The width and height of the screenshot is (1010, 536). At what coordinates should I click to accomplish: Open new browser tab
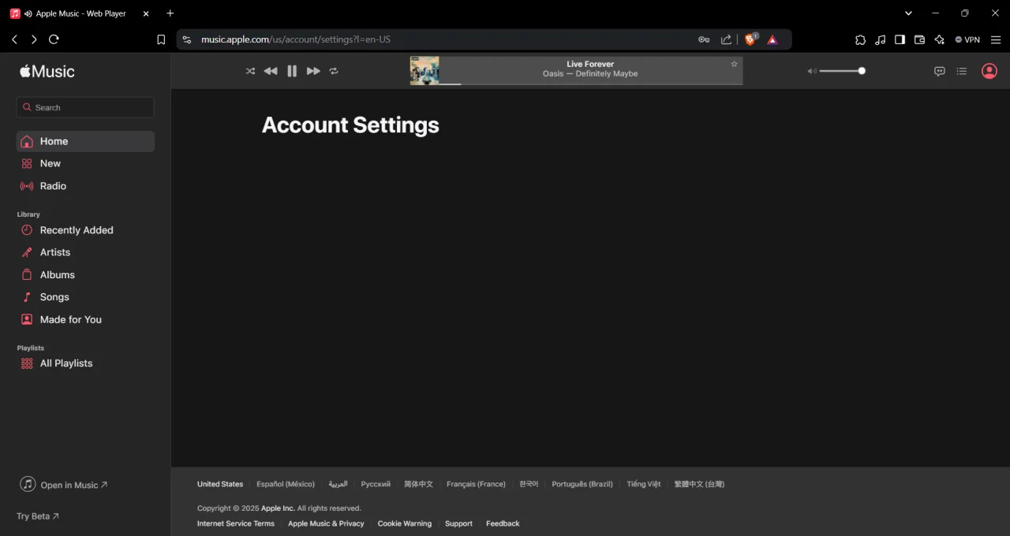(x=170, y=13)
